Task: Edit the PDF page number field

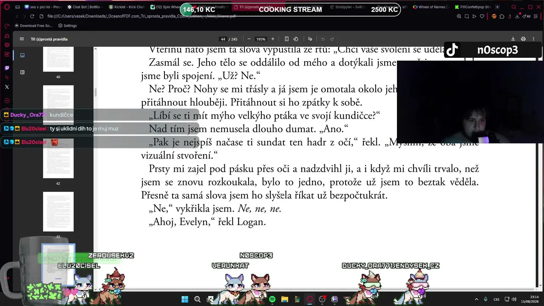Action: tap(223, 39)
